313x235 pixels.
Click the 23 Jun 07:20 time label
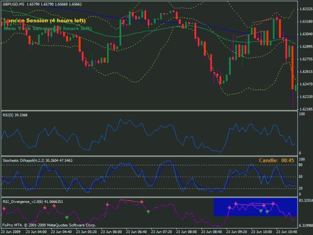(x=161, y=232)
